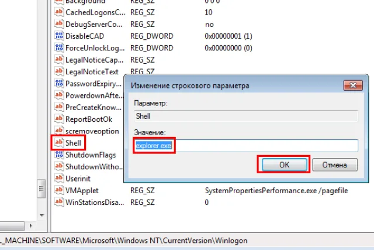
Task: Click the horizontal scrollbar thumb of tree pane
Action: [12, 226]
